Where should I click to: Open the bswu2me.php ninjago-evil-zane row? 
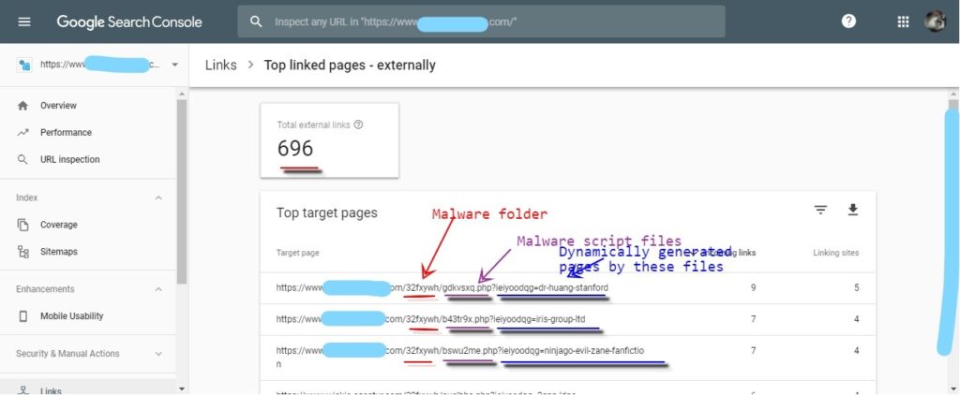pos(567,358)
